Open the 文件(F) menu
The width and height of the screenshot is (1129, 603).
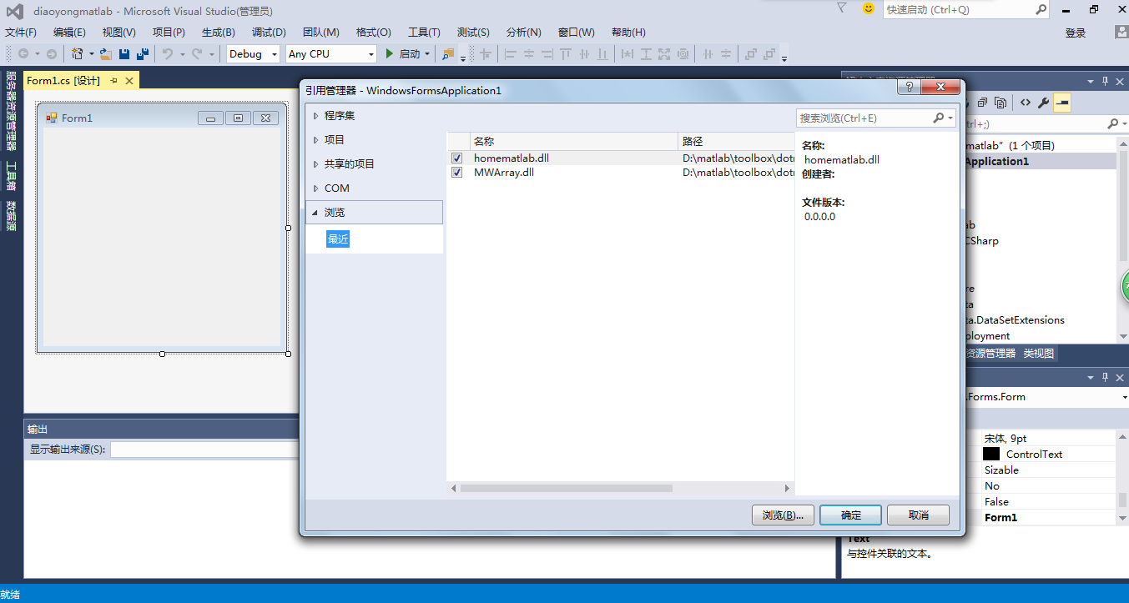click(x=21, y=33)
